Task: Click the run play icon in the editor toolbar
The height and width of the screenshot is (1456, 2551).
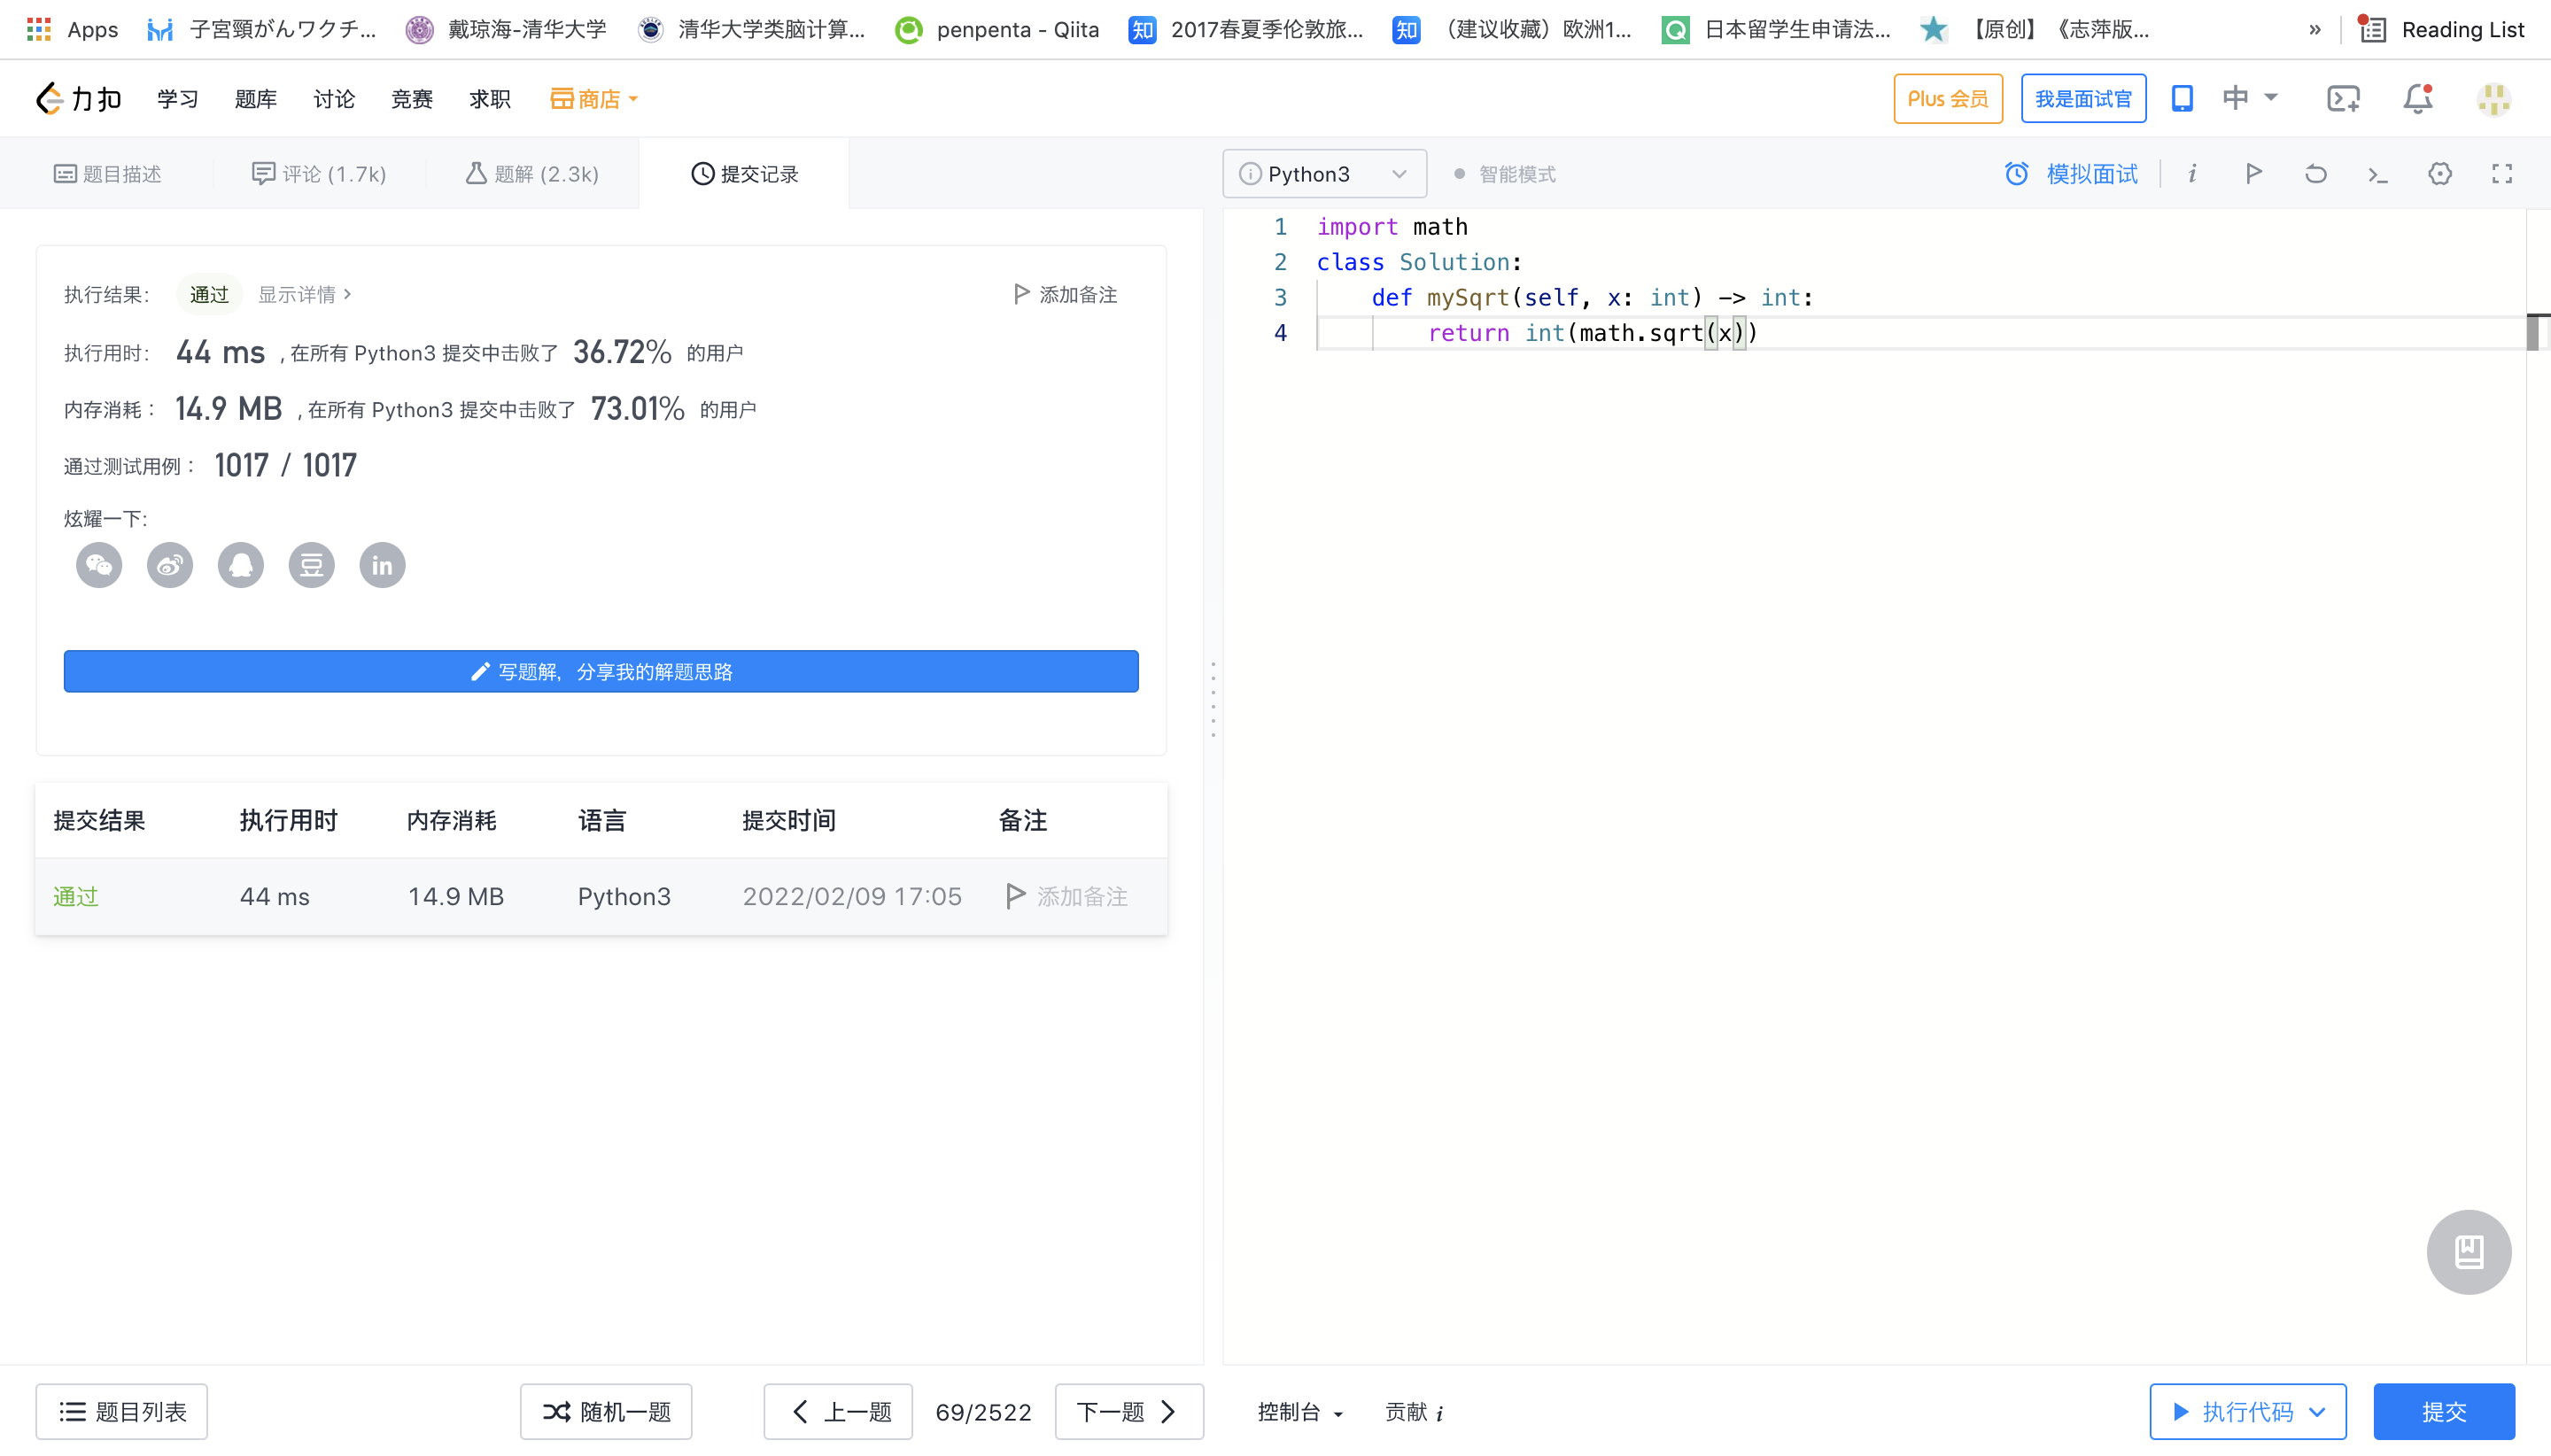Action: coord(2254,174)
